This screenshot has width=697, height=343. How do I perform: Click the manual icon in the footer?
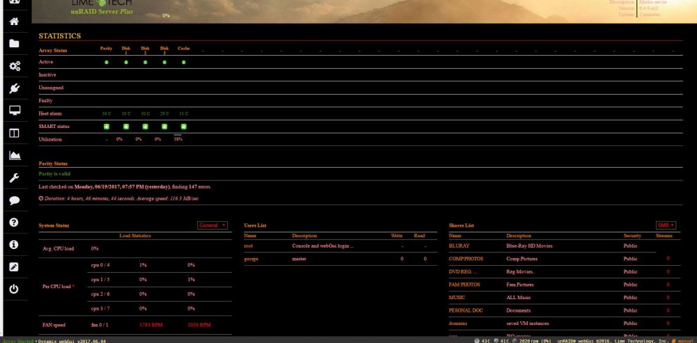(674, 341)
